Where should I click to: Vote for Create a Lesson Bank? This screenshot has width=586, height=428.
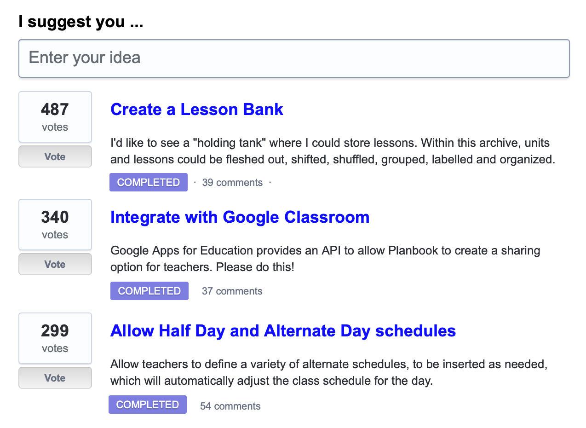pos(55,156)
